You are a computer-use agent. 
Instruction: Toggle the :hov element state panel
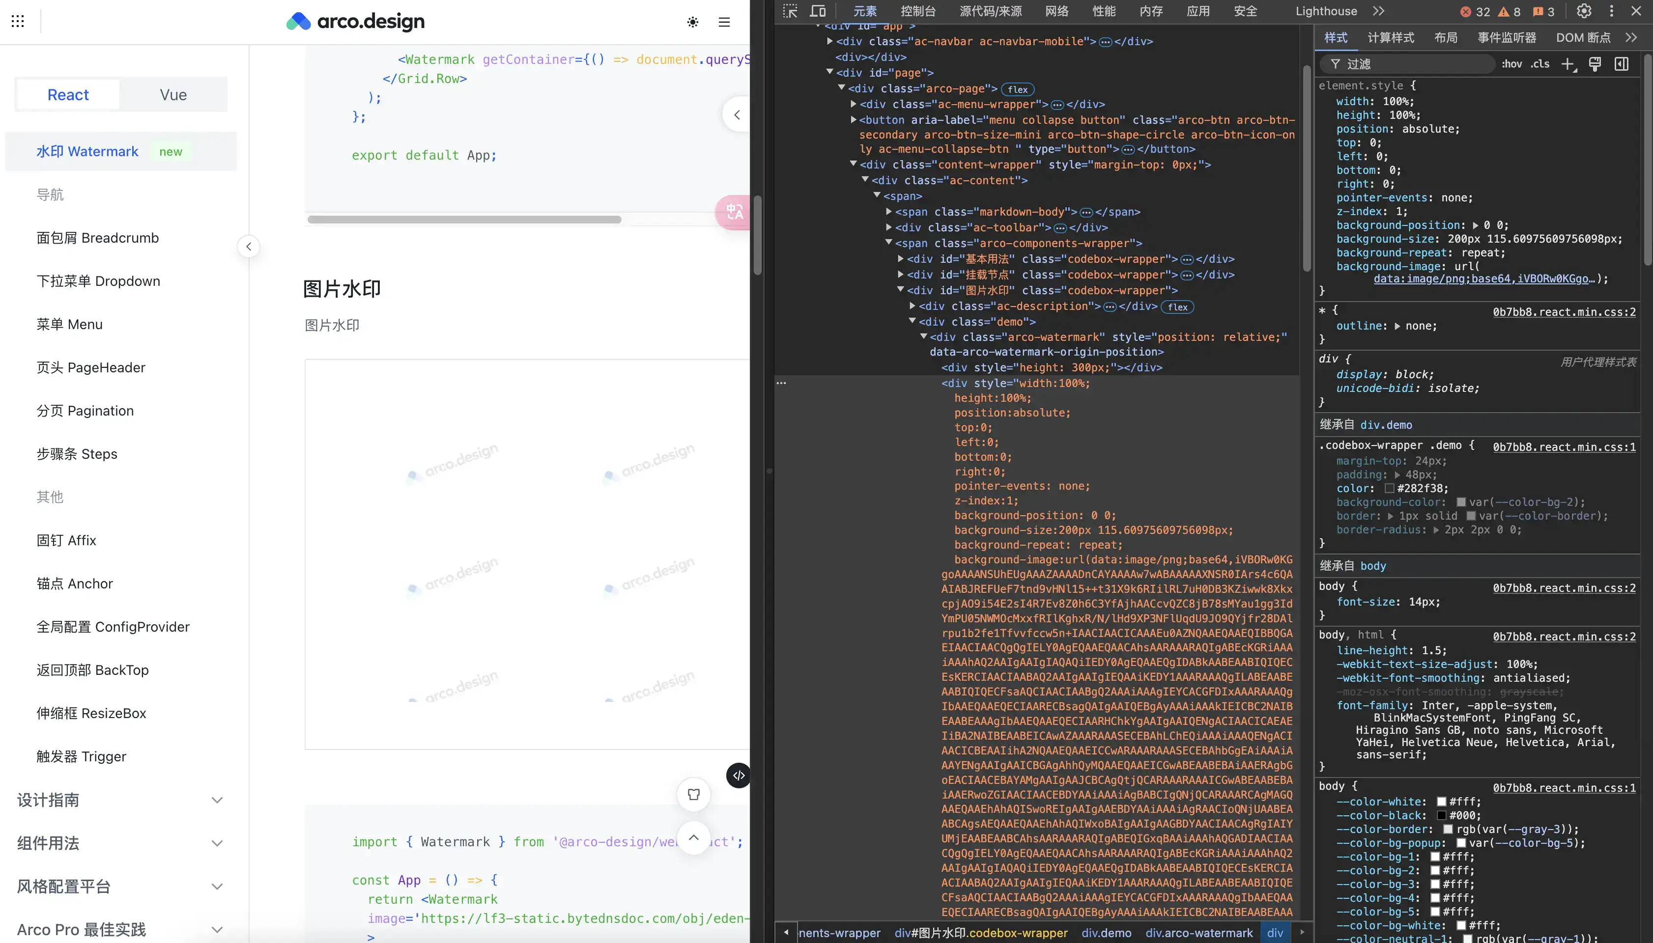click(1511, 64)
